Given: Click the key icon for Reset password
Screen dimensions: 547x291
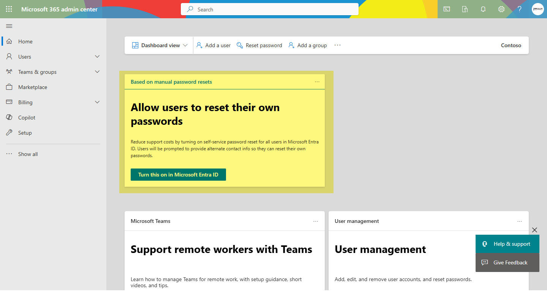Looking at the screenshot, I should click(240, 45).
